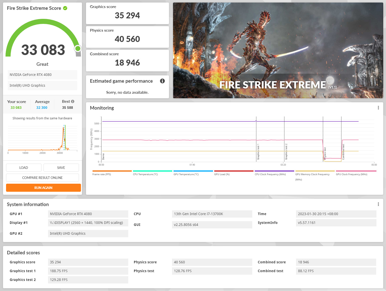
Task: Click the green indicator dot on the score gauge
Action: coord(78,48)
